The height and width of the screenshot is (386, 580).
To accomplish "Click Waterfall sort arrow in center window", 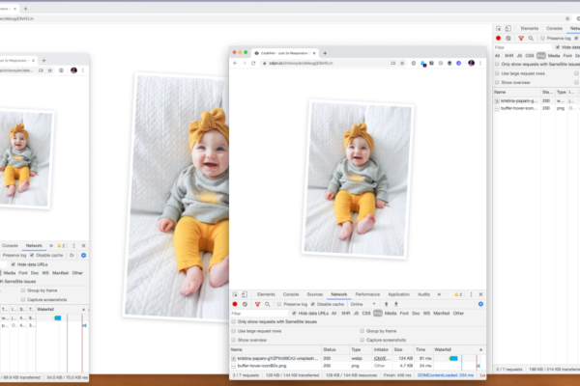I will (x=480, y=349).
